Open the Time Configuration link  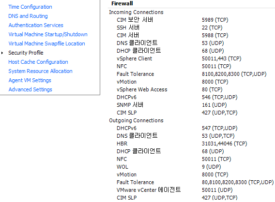pos(30,7)
